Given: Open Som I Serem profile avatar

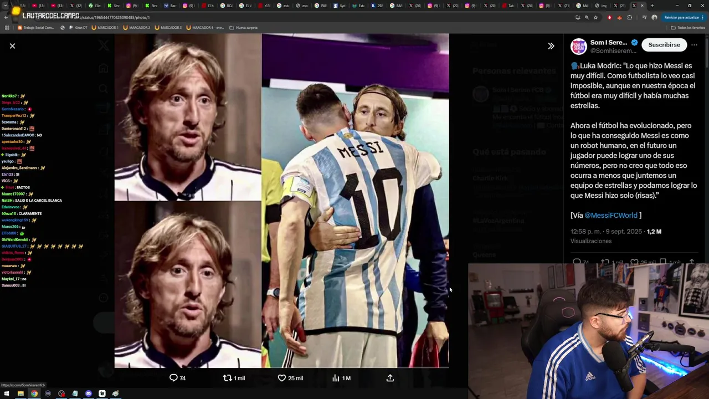Looking at the screenshot, I should point(578,47).
